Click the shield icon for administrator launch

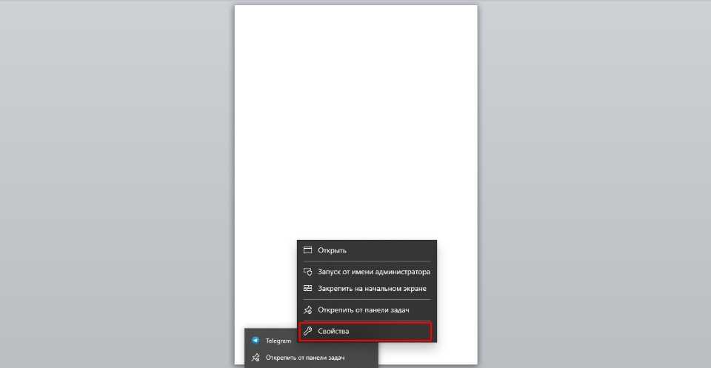307,272
